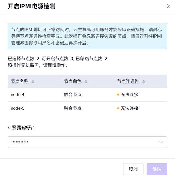
Task: Sort by 节点名称 using its sort arrows
Action: (33, 82)
